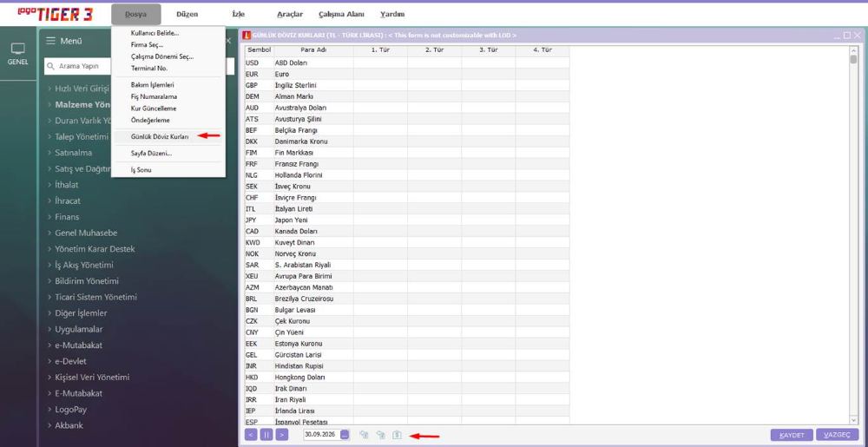Open date picker button next to 30.09.2026
This screenshot has width=868, height=447.
tap(345, 435)
